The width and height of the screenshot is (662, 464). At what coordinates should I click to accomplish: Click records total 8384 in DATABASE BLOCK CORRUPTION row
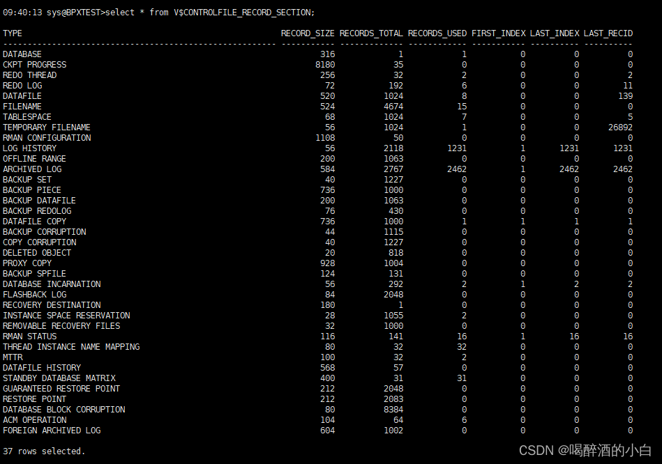pyautogui.click(x=393, y=410)
